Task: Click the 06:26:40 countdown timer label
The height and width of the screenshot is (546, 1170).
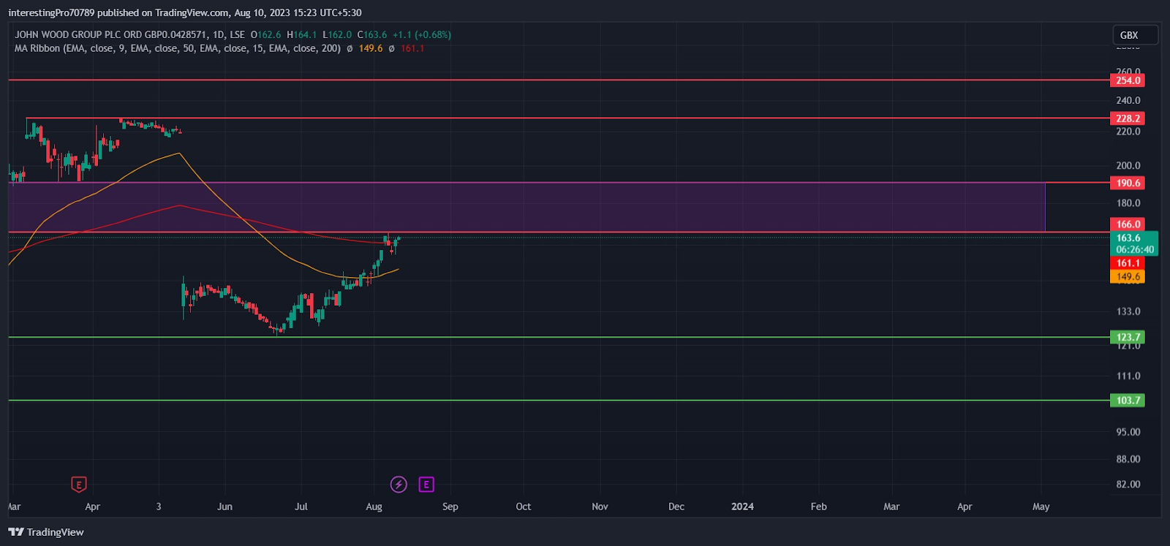Action: coord(1135,250)
